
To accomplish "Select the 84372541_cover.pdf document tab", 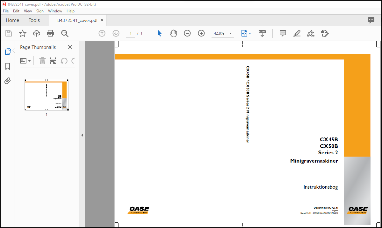I will point(77,20).
